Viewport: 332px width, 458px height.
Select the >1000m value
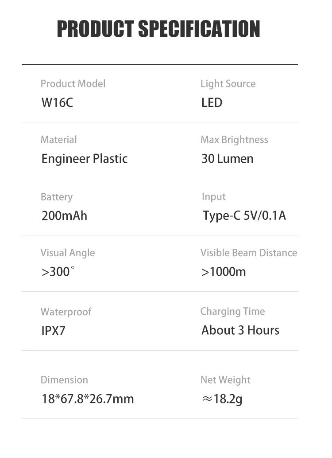point(224,272)
